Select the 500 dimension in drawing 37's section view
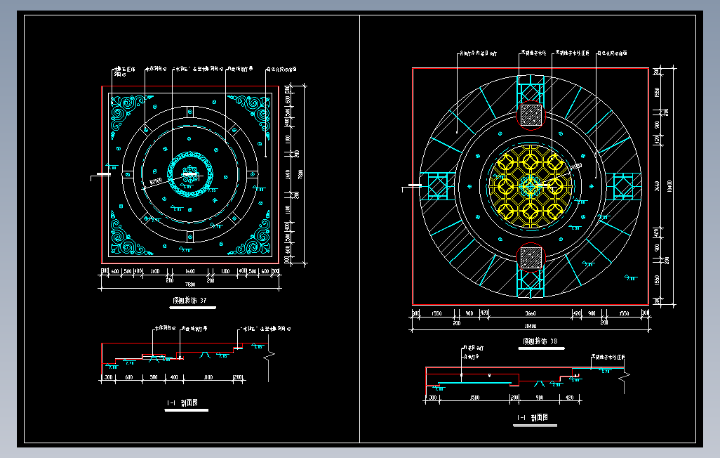 pyautogui.click(x=154, y=377)
